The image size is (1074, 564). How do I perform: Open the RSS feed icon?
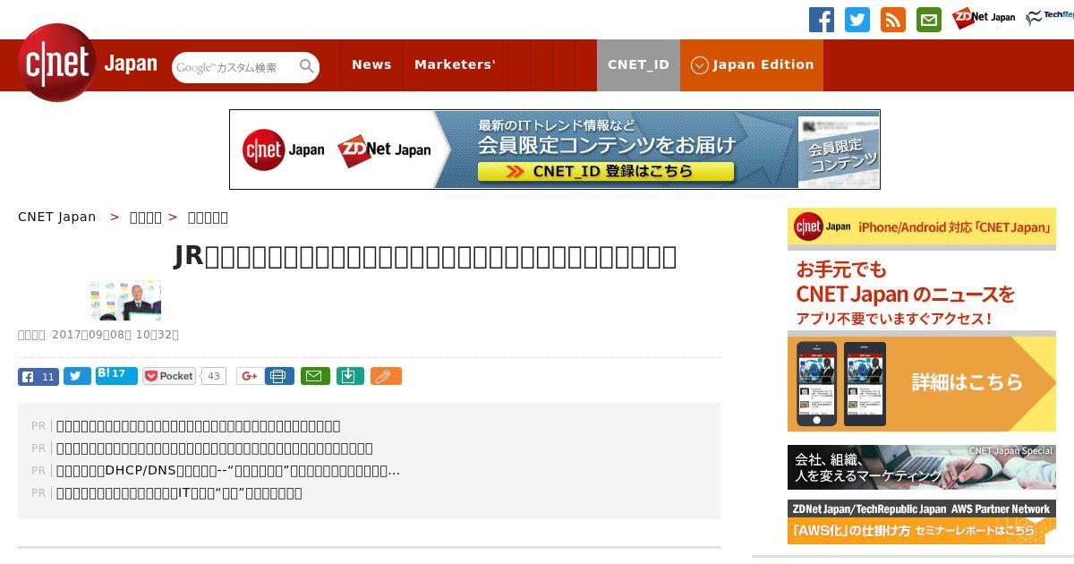893,20
